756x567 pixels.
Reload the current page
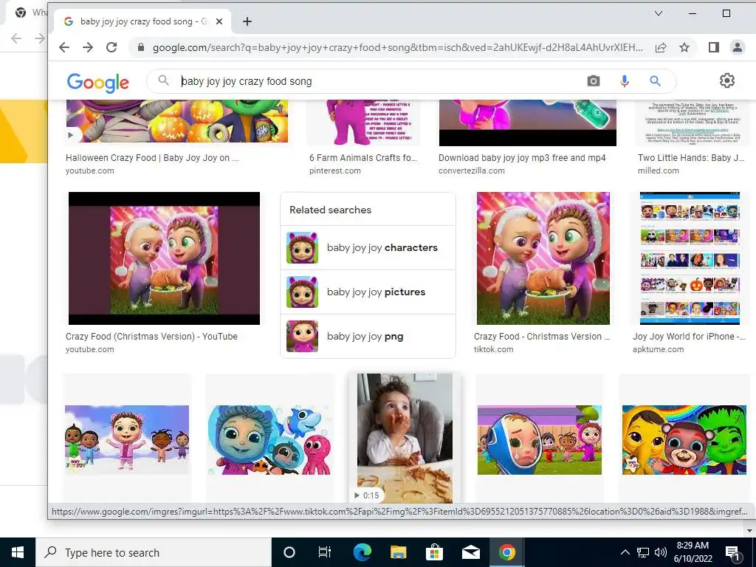coord(111,47)
